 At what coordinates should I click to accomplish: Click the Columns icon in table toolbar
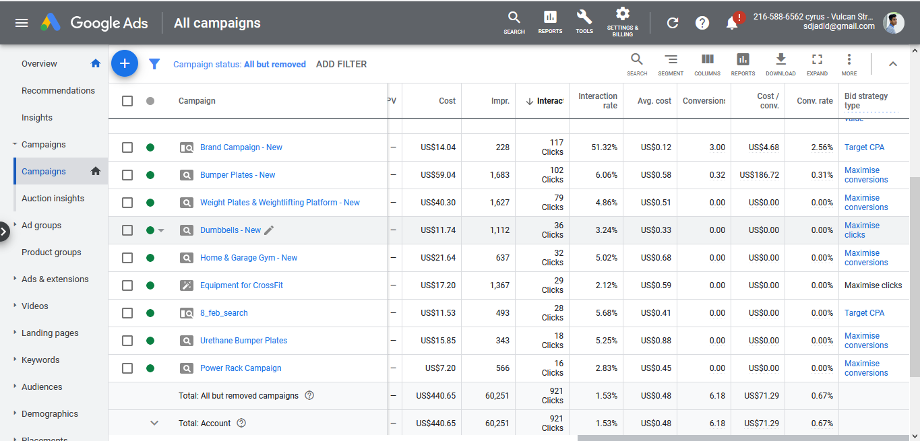(x=707, y=60)
